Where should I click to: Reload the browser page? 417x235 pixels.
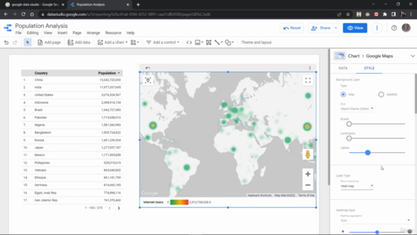click(23, 14)
